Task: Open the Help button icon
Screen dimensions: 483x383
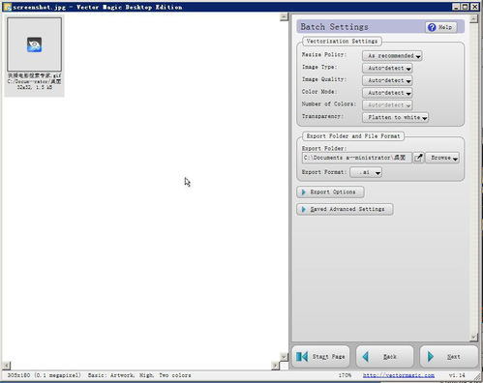Action: (432, 27)
